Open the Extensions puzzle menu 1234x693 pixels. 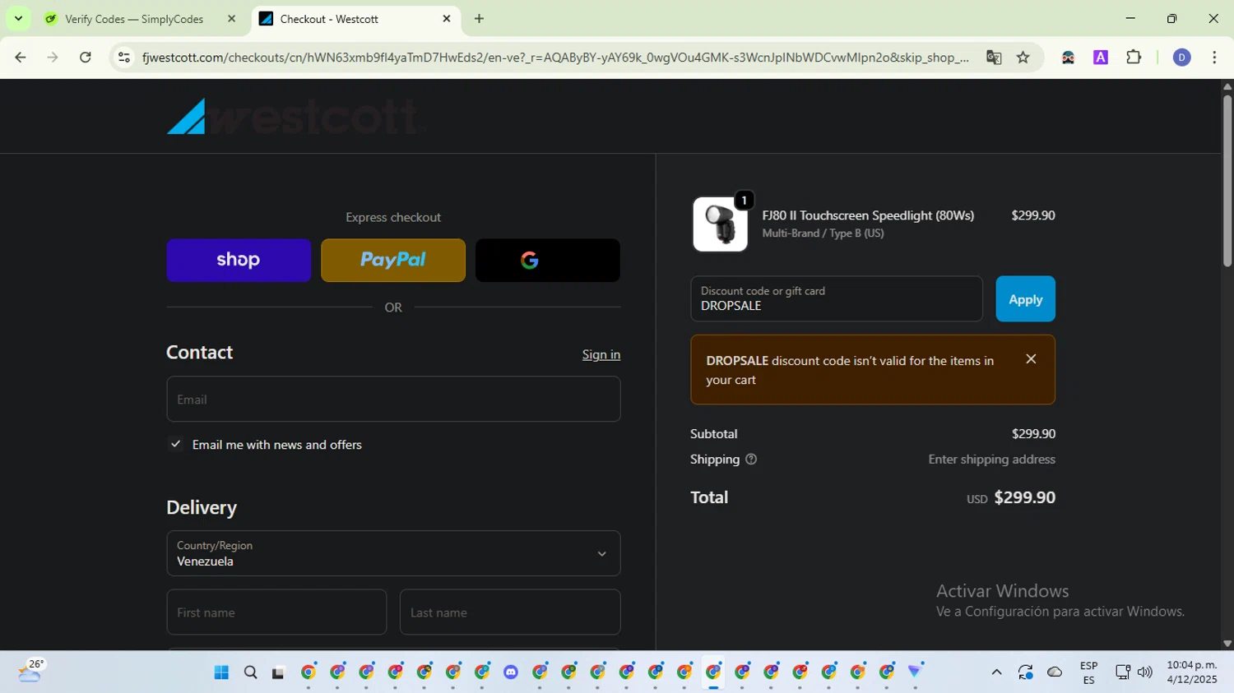tap(1134, 58)
